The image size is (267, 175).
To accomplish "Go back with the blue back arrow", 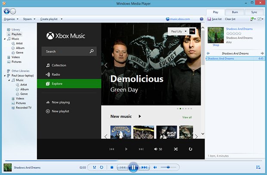I will pos(6,11).
